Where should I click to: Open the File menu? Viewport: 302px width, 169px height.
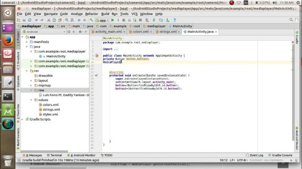pos(19,14)
